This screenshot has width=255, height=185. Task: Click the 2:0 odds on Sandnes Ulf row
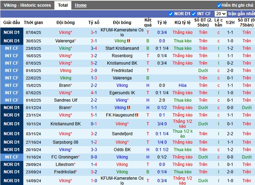pyautogui.click(x=162, y=100)
